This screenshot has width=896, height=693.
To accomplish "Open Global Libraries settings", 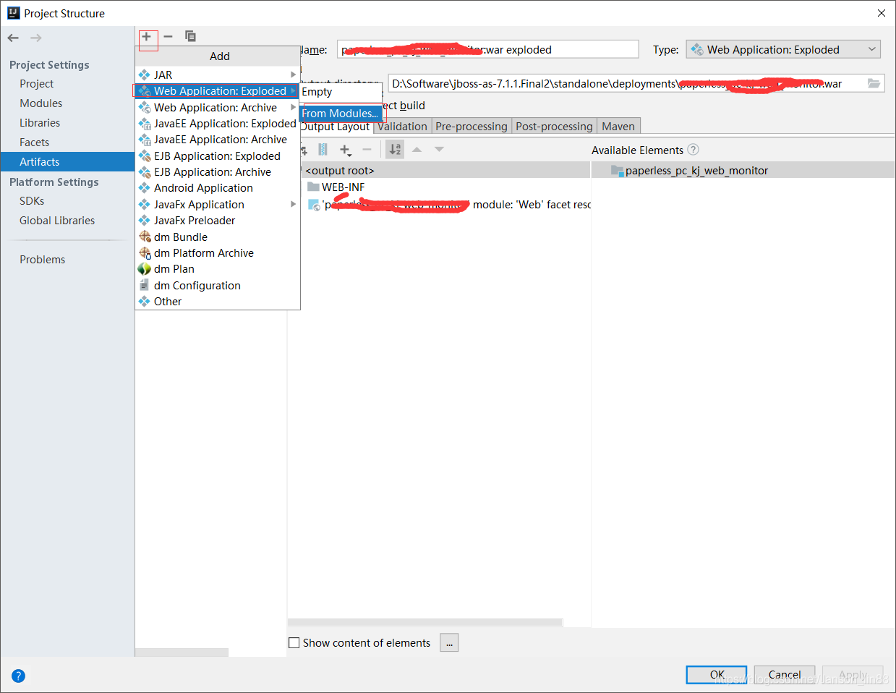I will pyautogui.click(x=57, y=221).
